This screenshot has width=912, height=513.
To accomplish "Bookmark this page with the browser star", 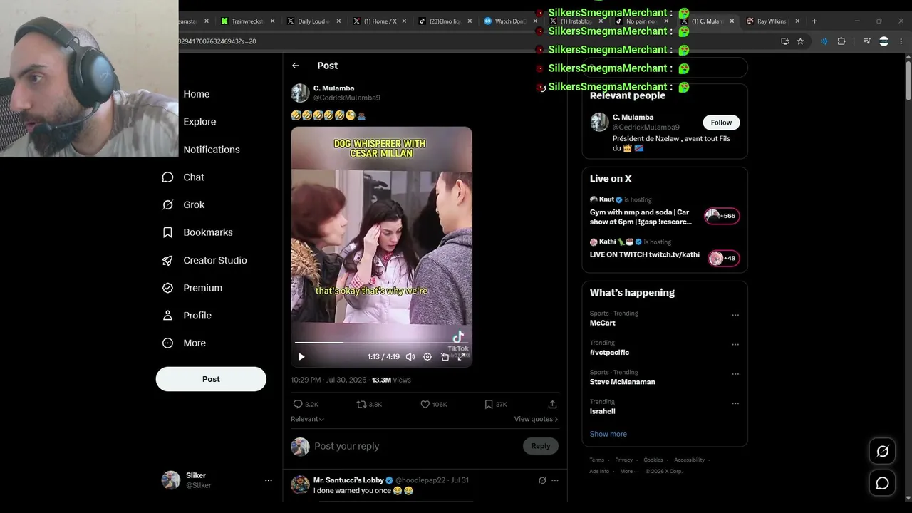I will click(800, 41).
